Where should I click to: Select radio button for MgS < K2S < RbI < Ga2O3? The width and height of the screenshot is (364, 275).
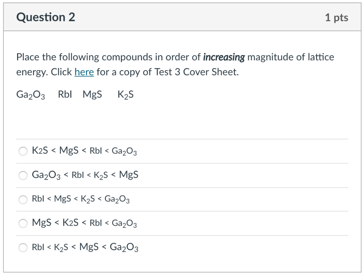point(23,223)
